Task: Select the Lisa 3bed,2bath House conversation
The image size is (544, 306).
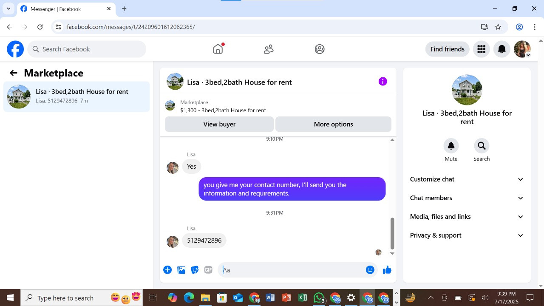Action: [x=76, y=96]
